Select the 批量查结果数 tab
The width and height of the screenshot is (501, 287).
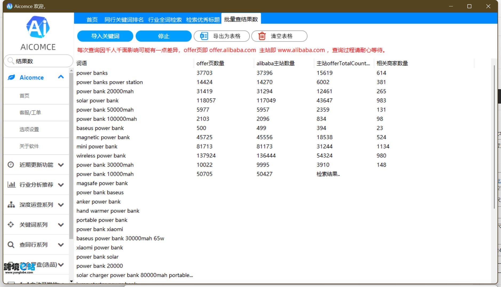tap(241, 19)
